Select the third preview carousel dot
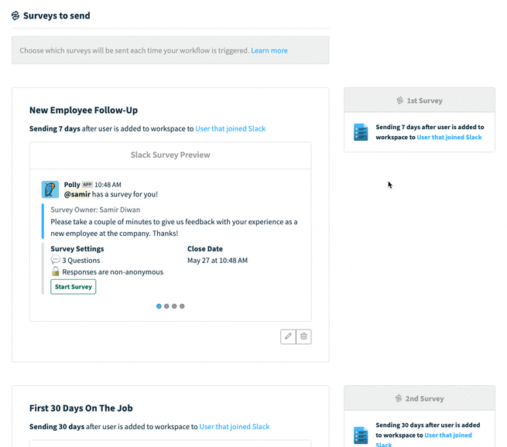Viewport: 507px width, 447px height. coord(174,306)
